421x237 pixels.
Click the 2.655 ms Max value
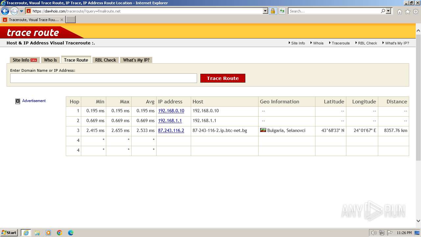120,130
